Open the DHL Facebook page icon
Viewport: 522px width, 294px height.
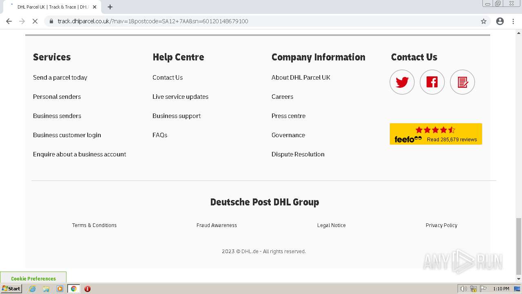coord(432,82)
